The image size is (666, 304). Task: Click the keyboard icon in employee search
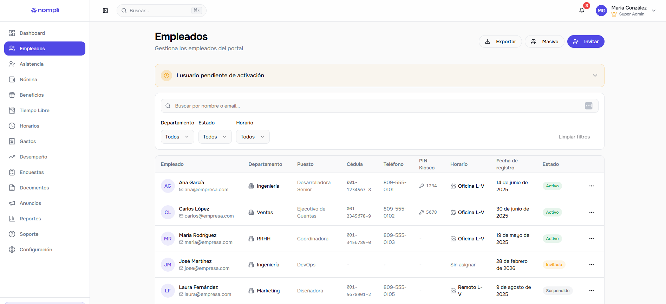pos(589,106)
